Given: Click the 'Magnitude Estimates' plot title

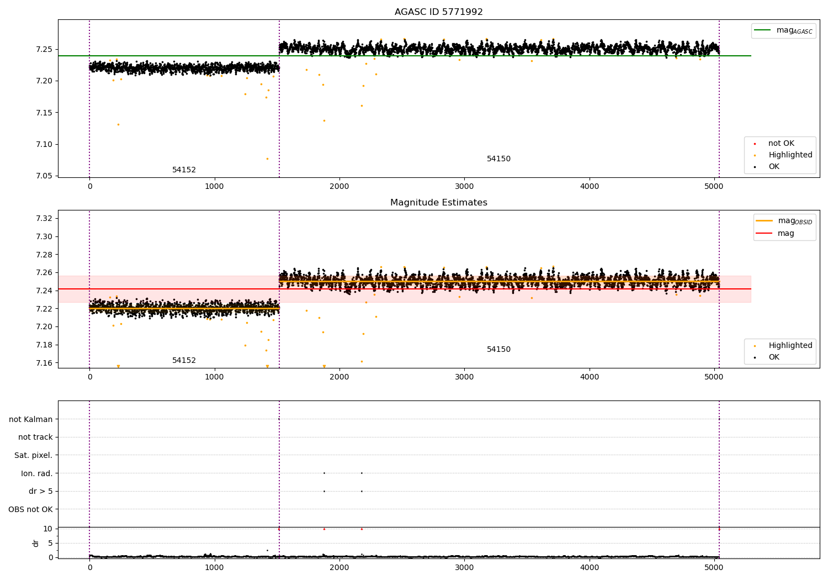Looking at the screenshot, I should [439, 203].
